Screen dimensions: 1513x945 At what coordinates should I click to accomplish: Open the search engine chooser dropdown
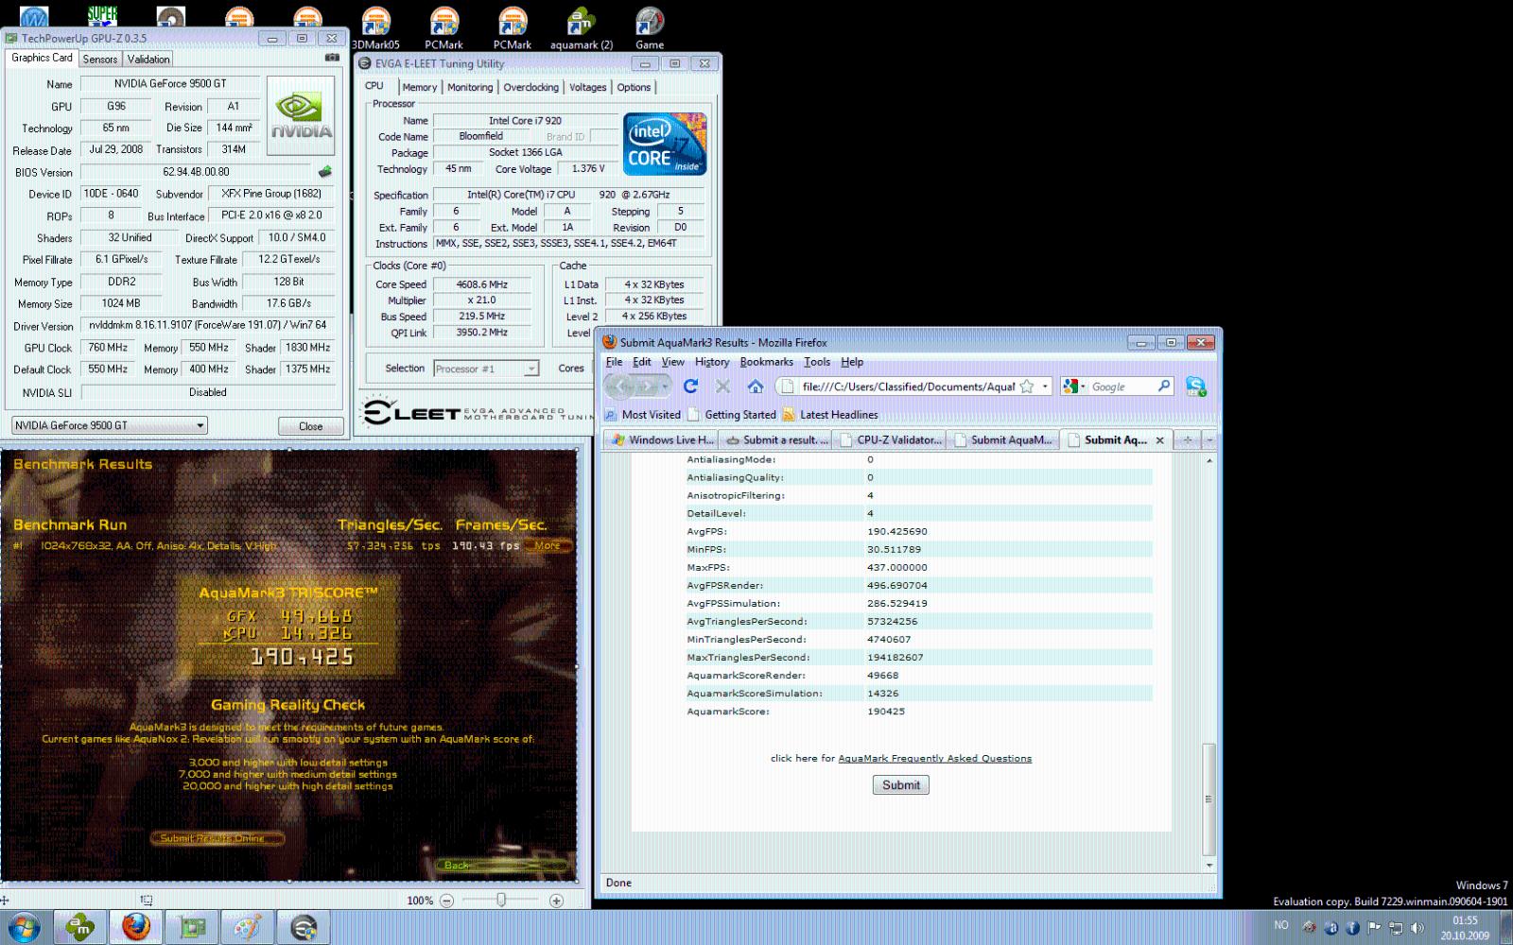coord(1073,386)
